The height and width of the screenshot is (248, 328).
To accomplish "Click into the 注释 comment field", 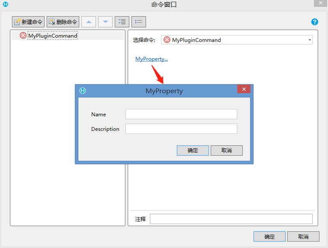I will click(231, 219).
